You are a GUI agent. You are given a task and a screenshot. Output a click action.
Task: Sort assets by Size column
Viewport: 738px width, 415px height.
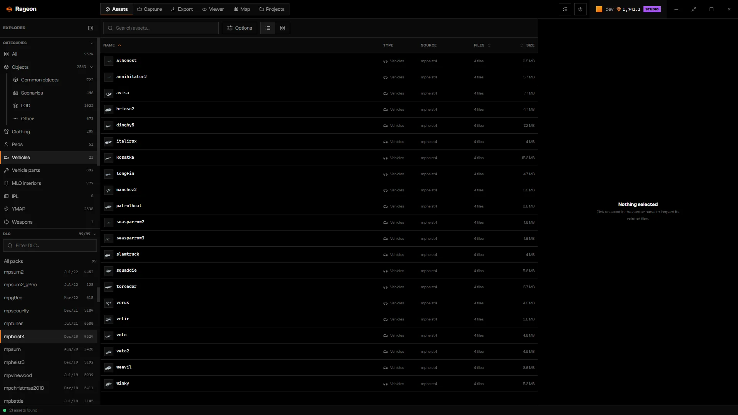click(x=527, y=45)
